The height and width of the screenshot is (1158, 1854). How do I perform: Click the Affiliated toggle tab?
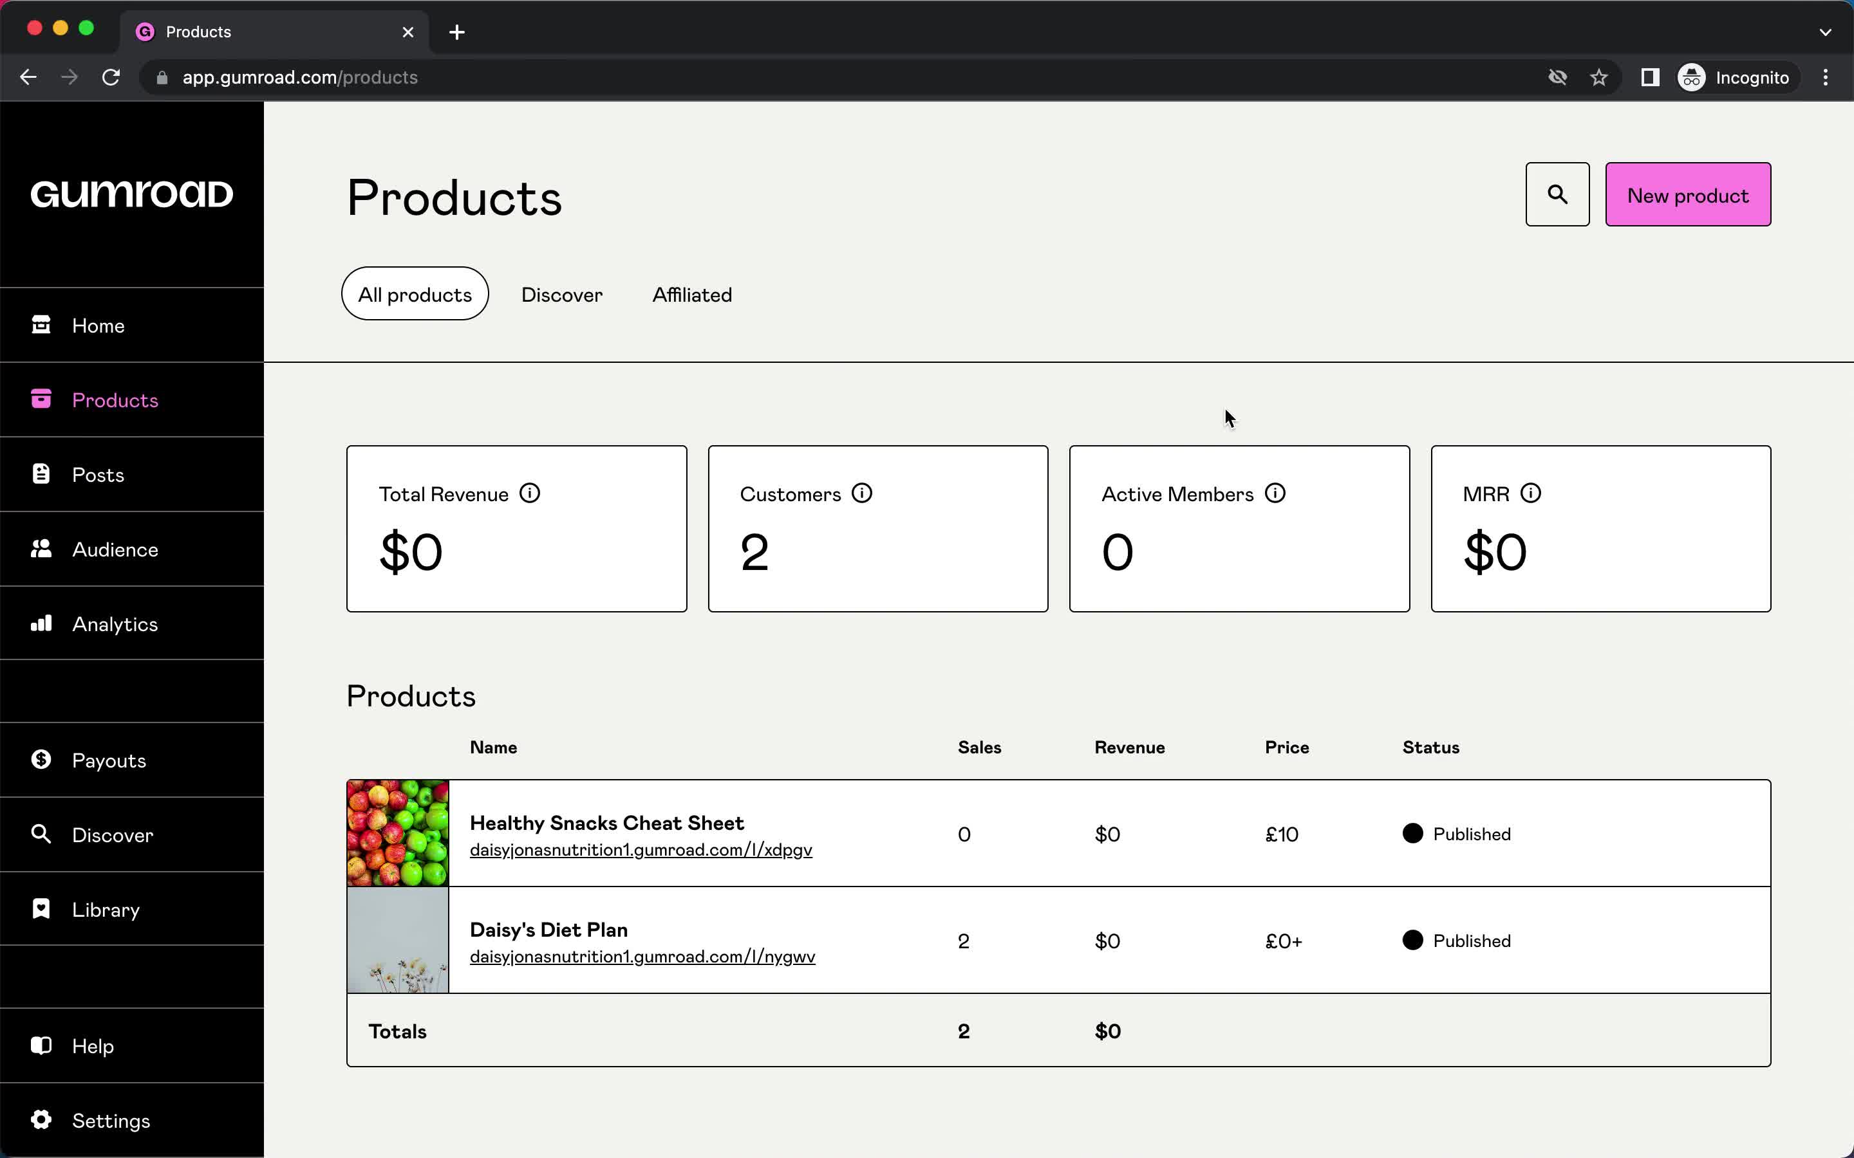(693, 295)
